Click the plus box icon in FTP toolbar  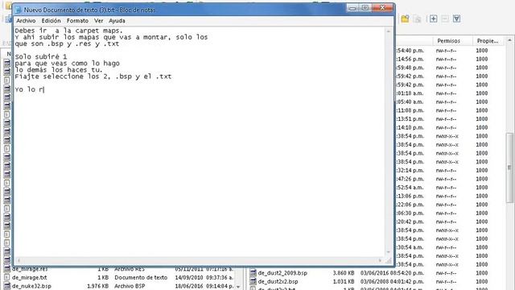tap(433, 19)
